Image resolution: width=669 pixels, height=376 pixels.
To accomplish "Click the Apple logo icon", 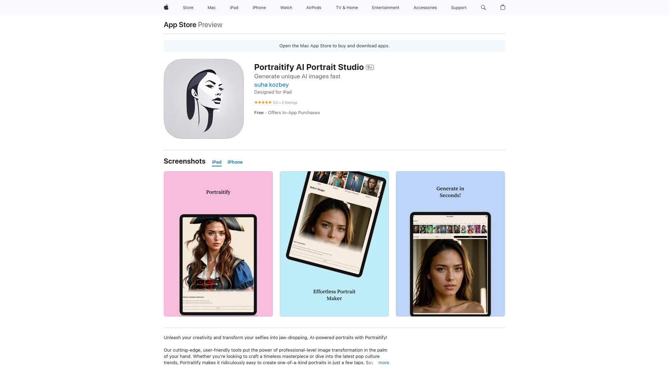I will [166, 7].
